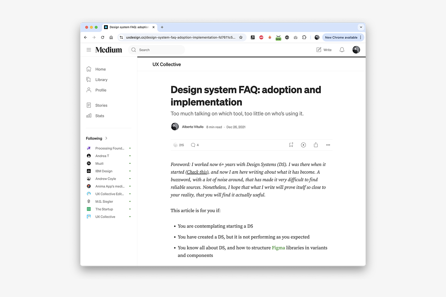Image resolution: width=446 pixels, height=297 pixels.
Task: Open Stats in the sidebar
Action: pyautogui.click(x=100, y=116)
